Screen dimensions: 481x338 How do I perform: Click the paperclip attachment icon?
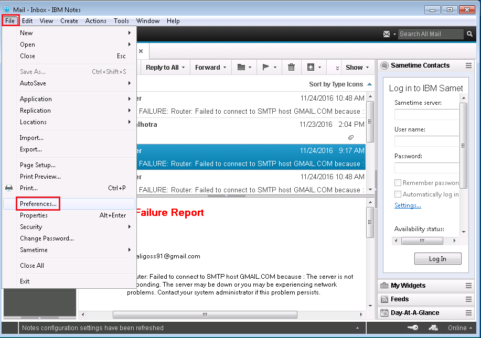click(351, 138)
